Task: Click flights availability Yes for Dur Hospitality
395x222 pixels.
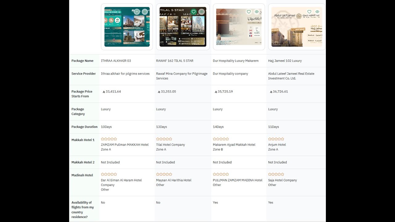Action: click(215, 203)
